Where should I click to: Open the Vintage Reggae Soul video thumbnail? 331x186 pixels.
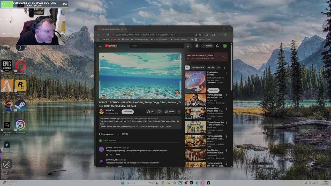click(195, 127)
